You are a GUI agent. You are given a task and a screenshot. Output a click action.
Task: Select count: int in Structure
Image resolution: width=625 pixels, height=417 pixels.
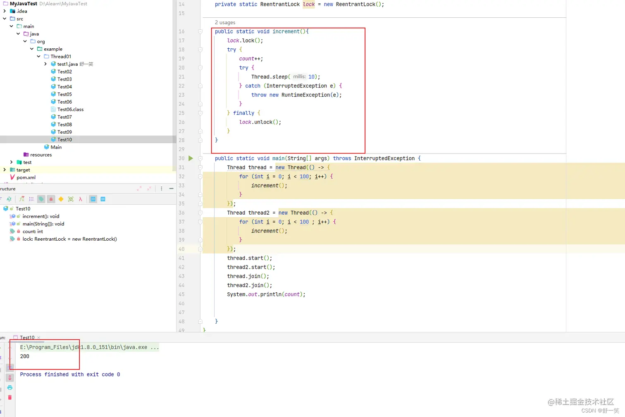33,232
